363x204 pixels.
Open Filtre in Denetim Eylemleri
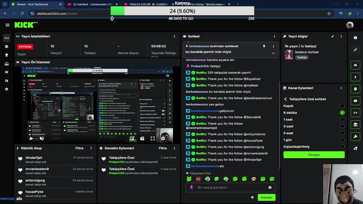163,148
